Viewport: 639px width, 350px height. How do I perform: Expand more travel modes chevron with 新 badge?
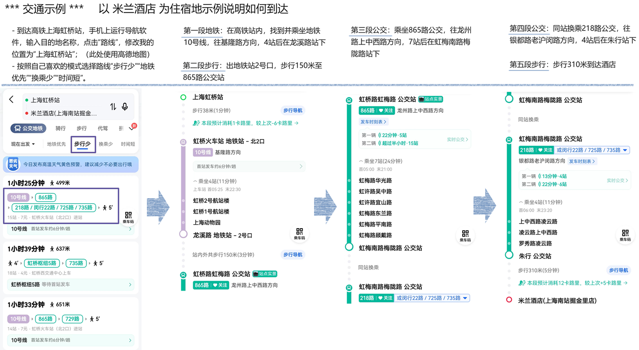click(131, 128)
